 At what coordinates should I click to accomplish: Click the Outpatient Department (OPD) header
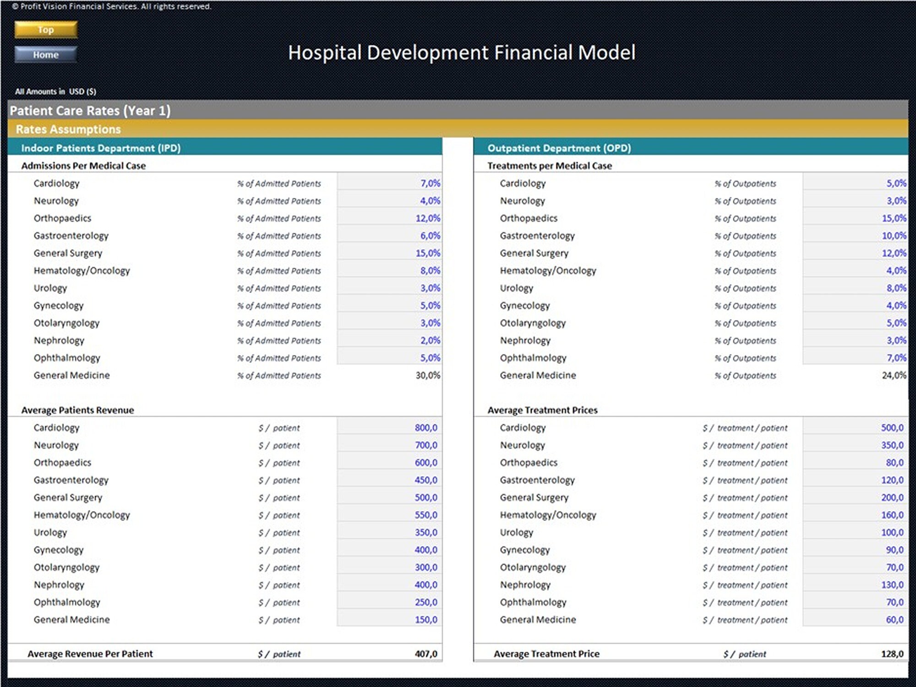click(559, 148)
